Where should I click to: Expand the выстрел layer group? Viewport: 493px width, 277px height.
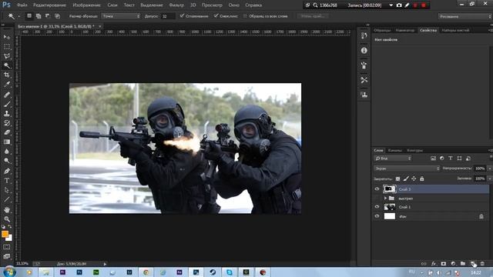(385, 199)
